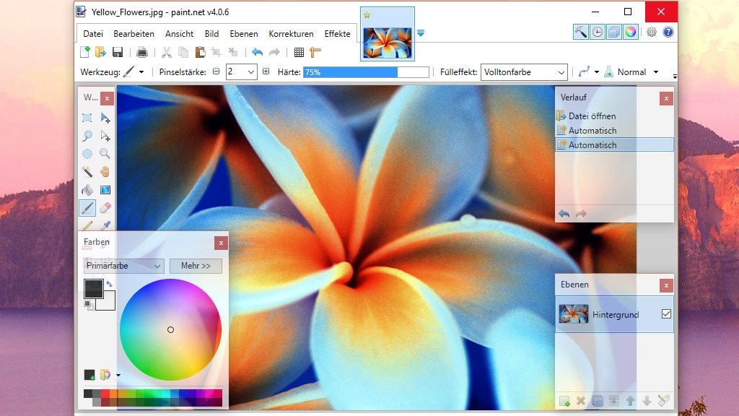Select the Magic Wand tool
This screenshot has width=739, height=416.
87,172
